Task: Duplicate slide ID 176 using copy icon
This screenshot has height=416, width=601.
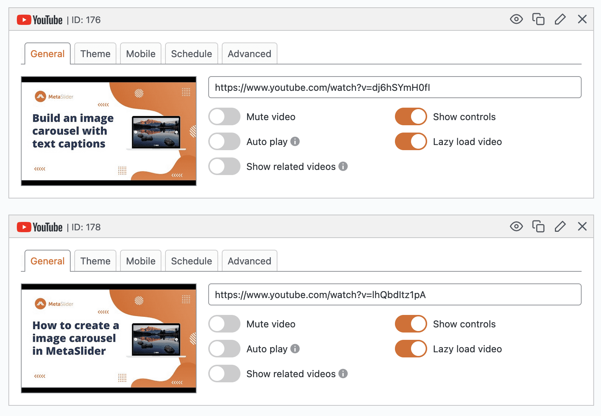Action: coord(538,19)
